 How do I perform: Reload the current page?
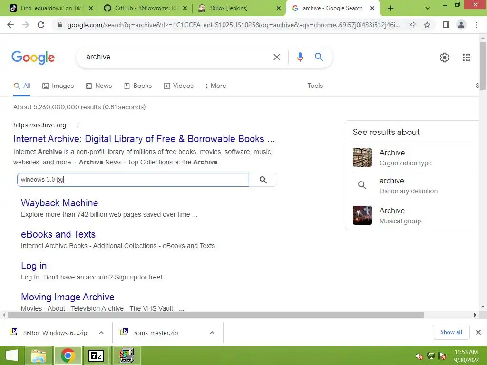click(41, 25)
